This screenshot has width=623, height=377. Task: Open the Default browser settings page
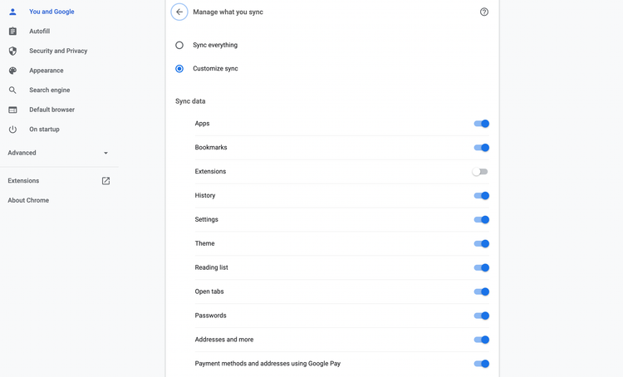pyautogui.click(x=52, y=110)
